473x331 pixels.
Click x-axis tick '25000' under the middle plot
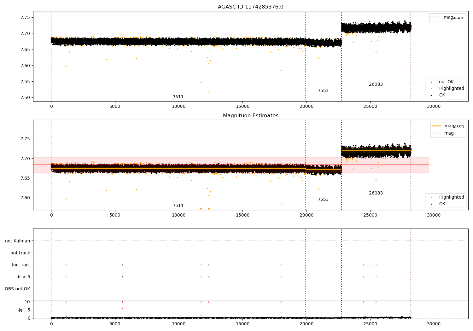click(x=370, y=215)
